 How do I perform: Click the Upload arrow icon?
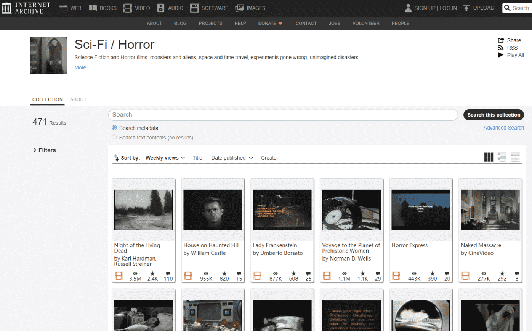coord(466,8)
